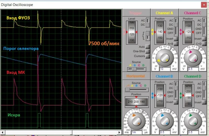Click Channel A coupling AC/DC/GND/OFF slider

tap(176, 27)
